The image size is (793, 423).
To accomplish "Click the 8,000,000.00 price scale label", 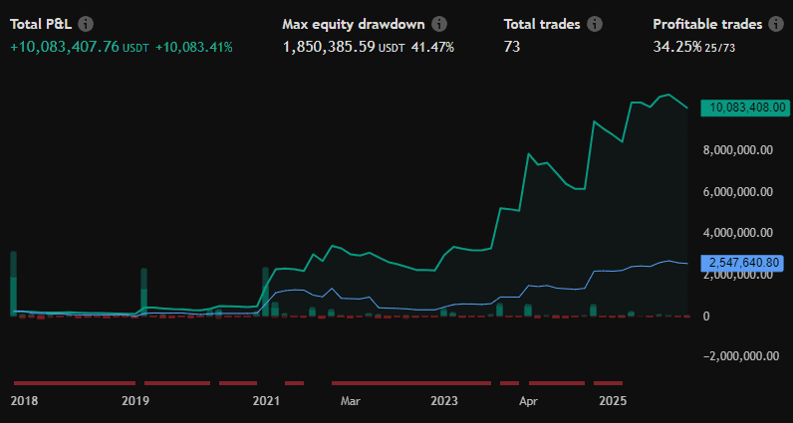I will point(738,150).
